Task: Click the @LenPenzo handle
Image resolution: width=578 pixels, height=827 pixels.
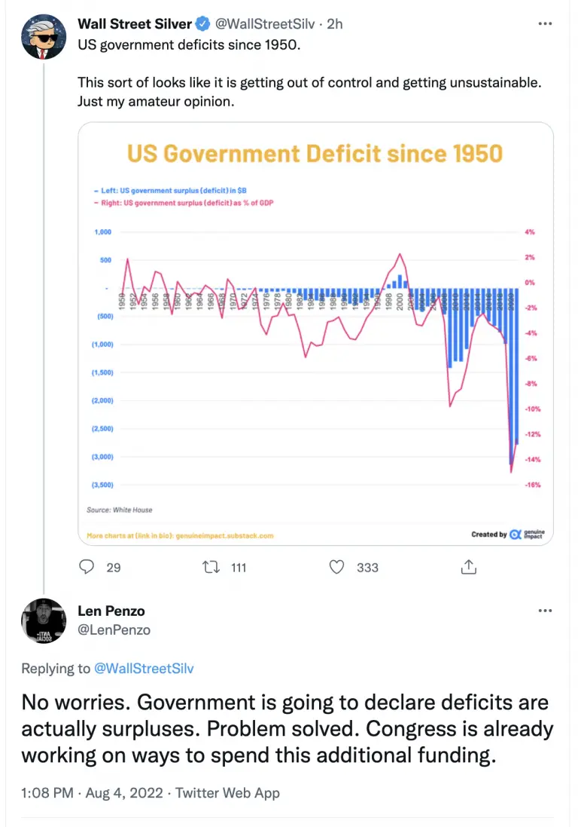Action: pyautogui.click(x=114, y=629)
